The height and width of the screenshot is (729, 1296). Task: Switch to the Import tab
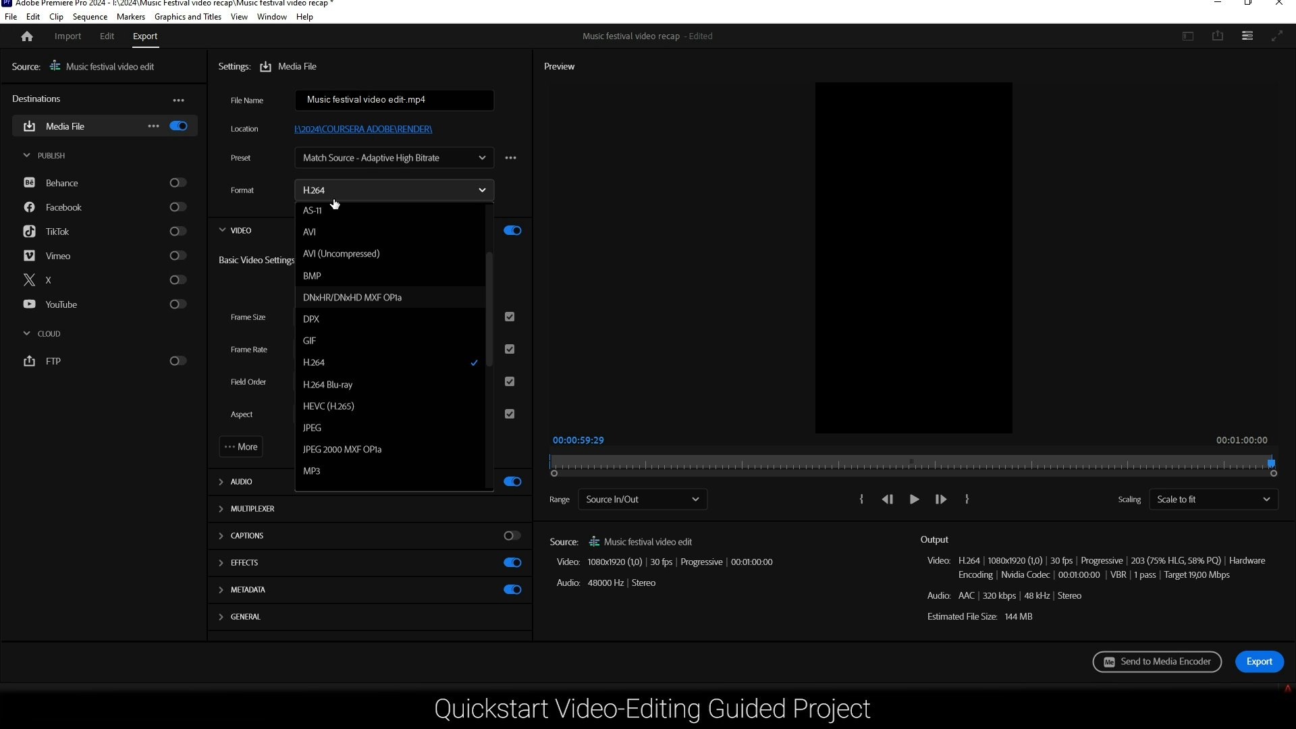click(67, 36)
